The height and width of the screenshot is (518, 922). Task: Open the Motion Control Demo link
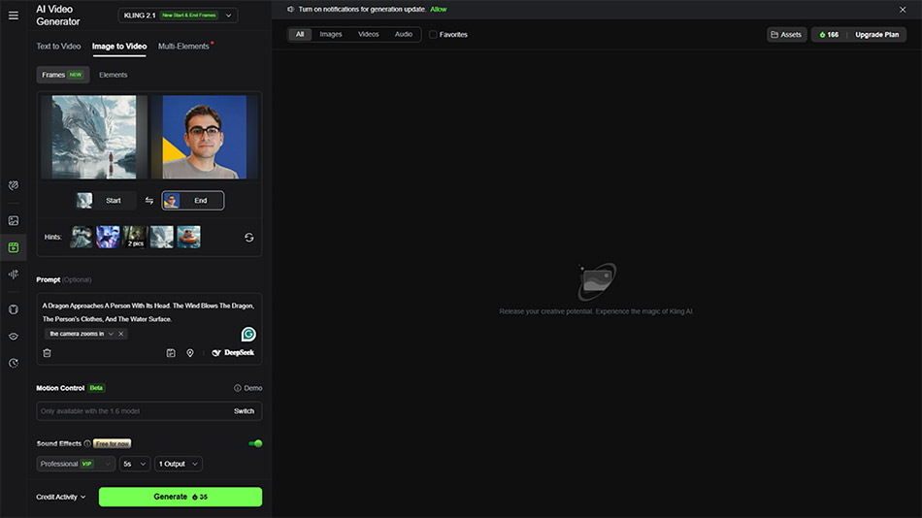point(248,388)
